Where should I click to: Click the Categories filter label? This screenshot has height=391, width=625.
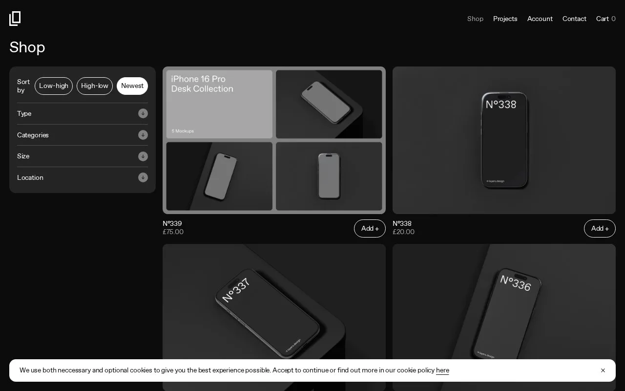pos(33,135)
